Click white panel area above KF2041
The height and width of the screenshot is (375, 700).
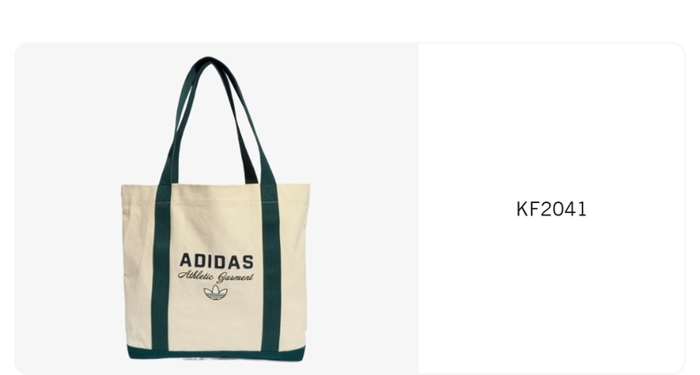coord(551,121)
